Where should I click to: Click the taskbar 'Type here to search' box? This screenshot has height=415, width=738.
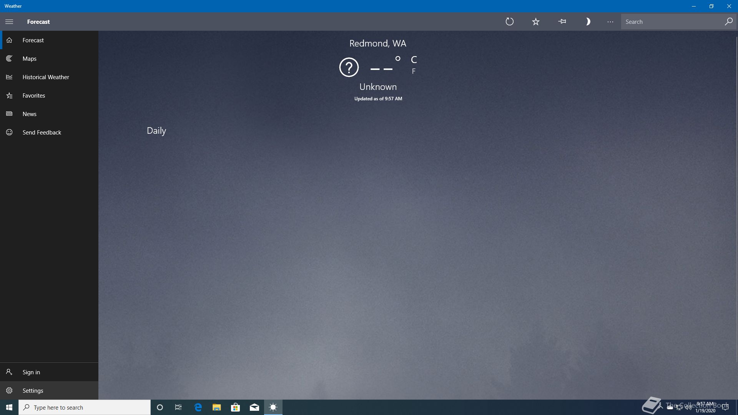coord(85,407)
